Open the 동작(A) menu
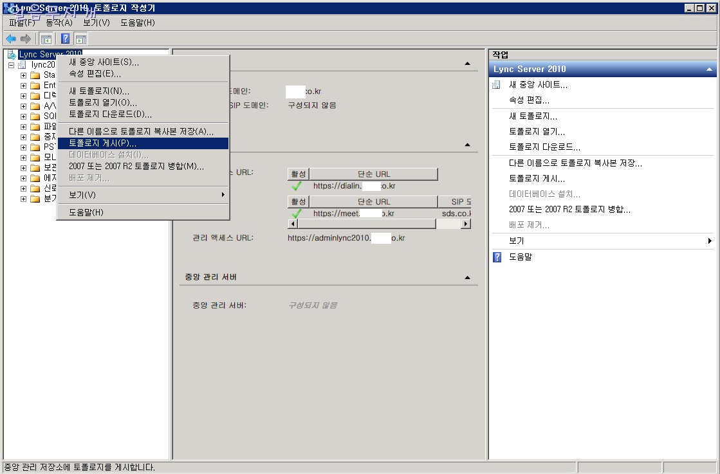Screen dimensions: 720x474 59,23
